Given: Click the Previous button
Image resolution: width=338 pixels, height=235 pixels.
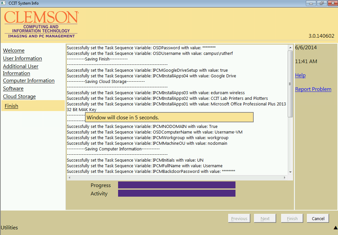Looking at the screenshot, I should point(239,218).
